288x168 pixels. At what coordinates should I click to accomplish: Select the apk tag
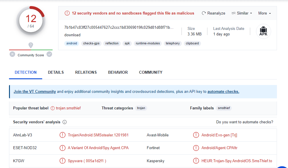[127, 44]
